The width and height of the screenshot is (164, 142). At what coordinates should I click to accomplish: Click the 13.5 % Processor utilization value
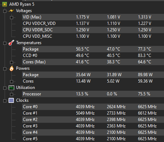[x=82, y=94]
